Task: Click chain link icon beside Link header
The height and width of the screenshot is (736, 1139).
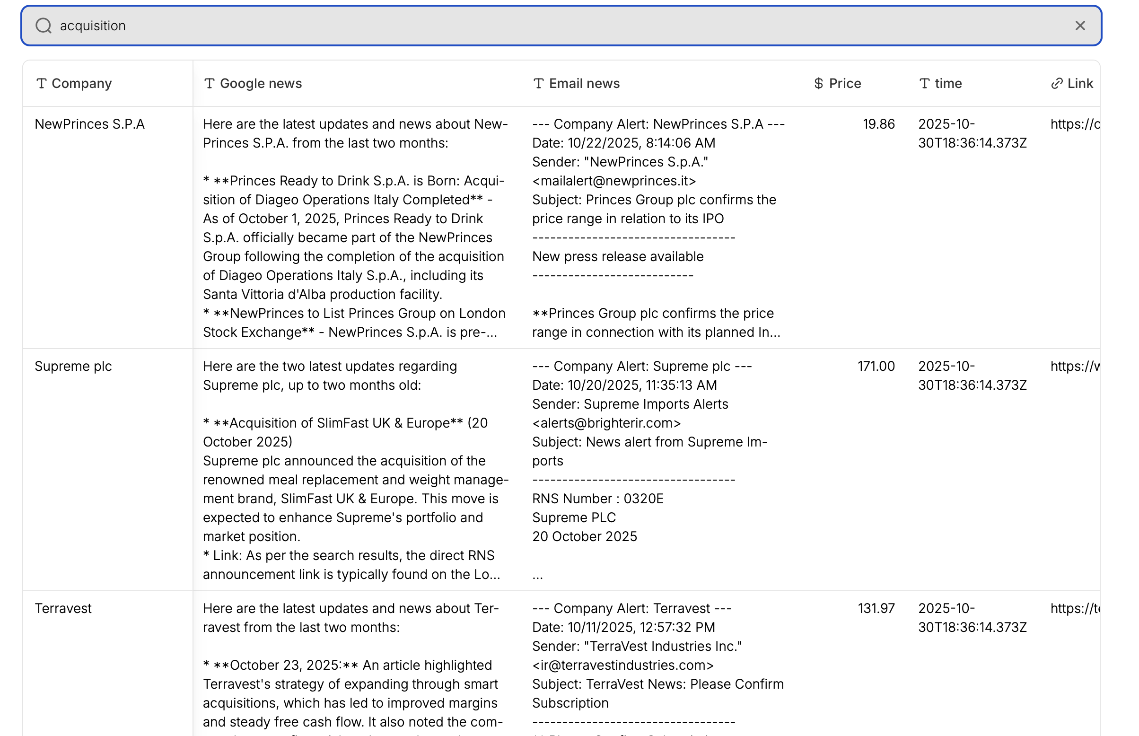Action: pyautogui.click(x=1056, y=84)
